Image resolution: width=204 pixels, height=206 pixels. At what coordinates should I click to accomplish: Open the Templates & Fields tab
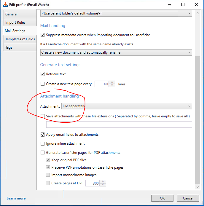coord(20,39)
